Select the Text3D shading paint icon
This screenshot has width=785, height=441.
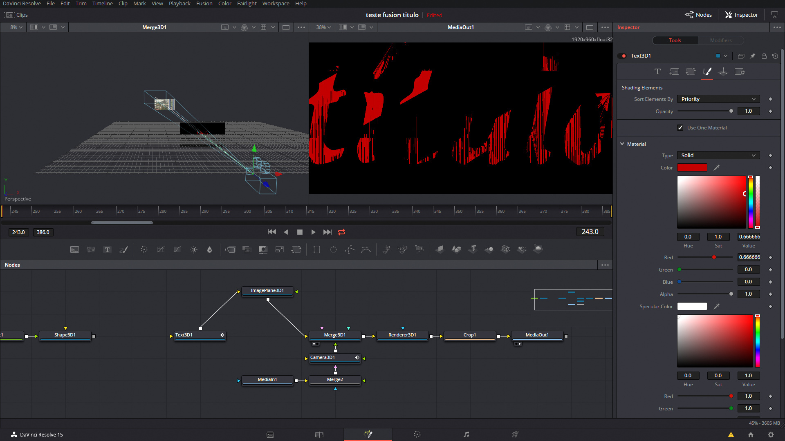707,71
